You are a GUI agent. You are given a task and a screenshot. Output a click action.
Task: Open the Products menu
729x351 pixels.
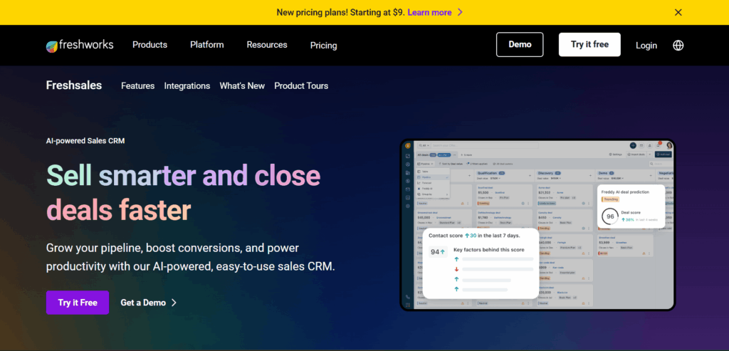coord(150,45)
